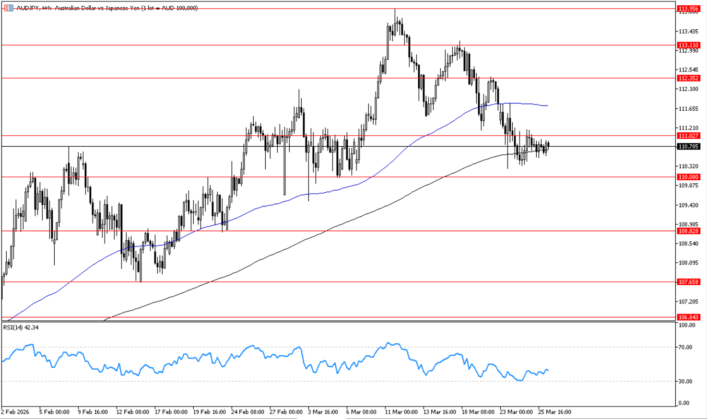Image resolution: width=707 pixels, height=419 pixels.
Task: Click the 2 Feb 2026 date label
Action: pos(15,412)
